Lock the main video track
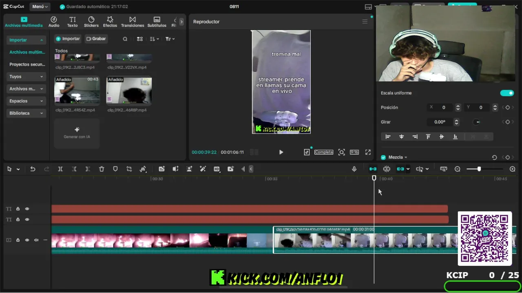Screen dimensions: 522x293 (18, 240)
